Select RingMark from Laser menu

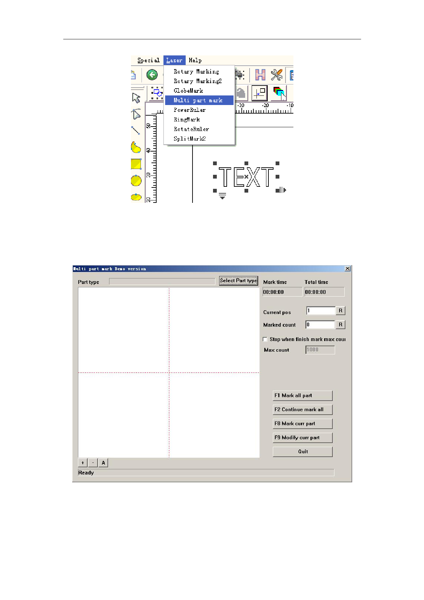[187, 119]
